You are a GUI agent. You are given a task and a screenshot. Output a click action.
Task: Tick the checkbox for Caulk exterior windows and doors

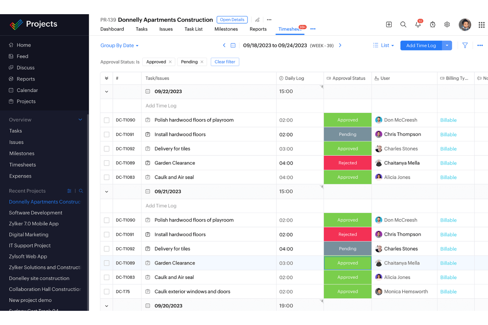(x=107, y=291)
